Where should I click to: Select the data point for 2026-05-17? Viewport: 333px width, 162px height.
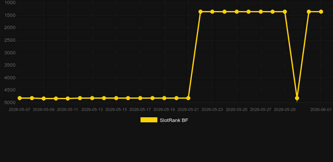pos(140,98)
